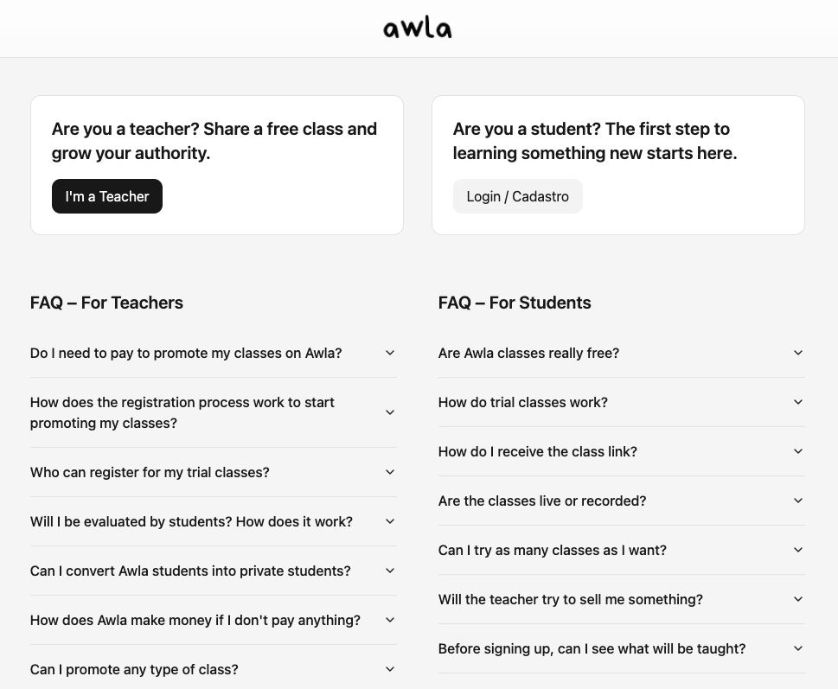Expand 'How do I receive the class link?'

(537, 451)
